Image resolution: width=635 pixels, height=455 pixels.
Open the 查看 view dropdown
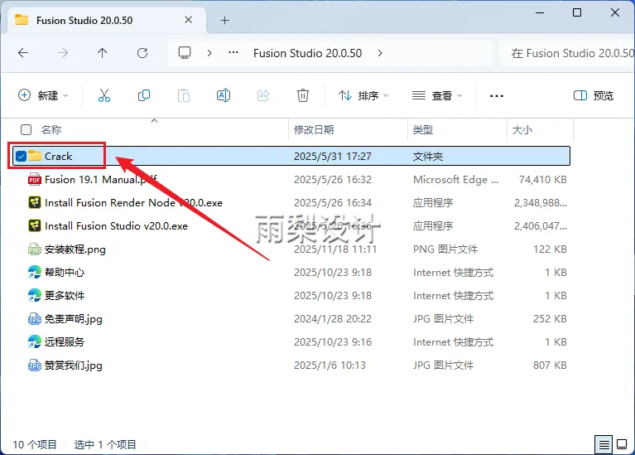(x=437, y=95)
